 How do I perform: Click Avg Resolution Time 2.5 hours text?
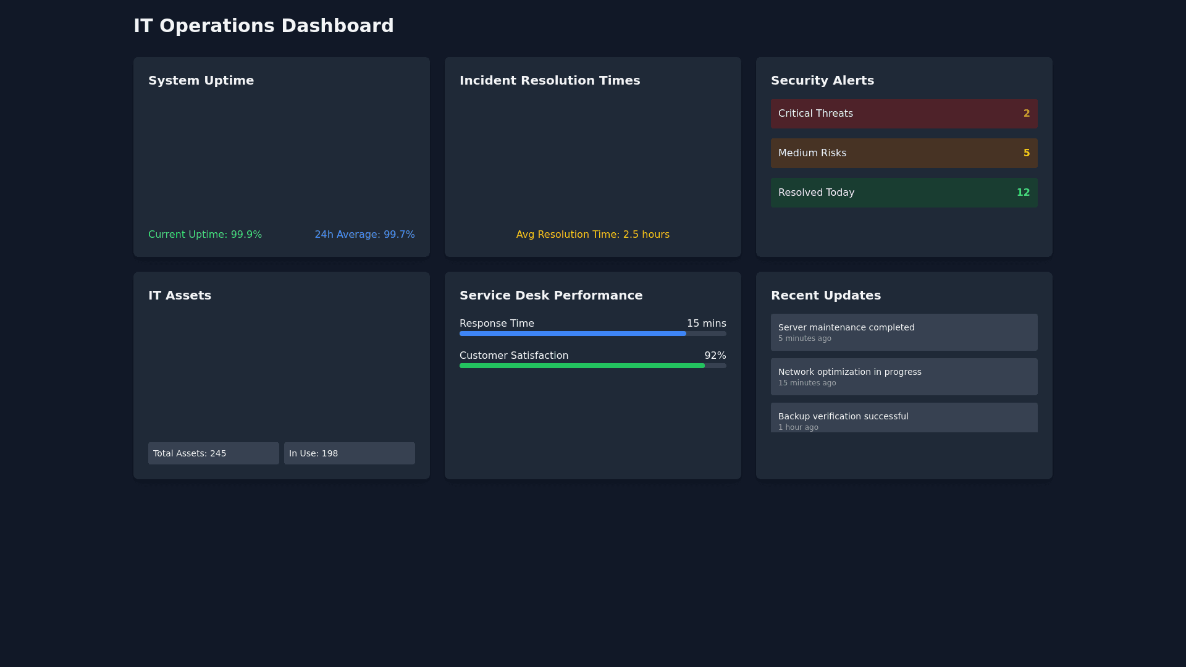point(592,235)
